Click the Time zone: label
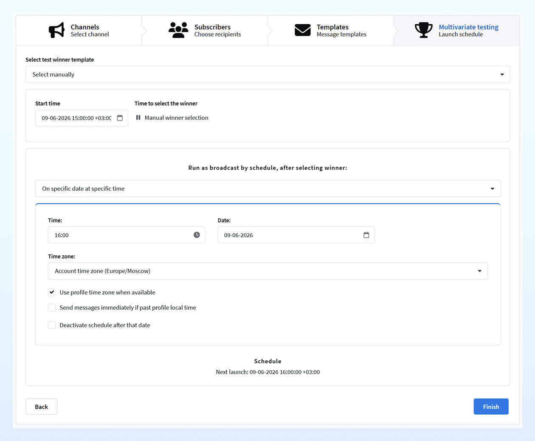This screenshot has width=535, height=441. click(62, 256)
